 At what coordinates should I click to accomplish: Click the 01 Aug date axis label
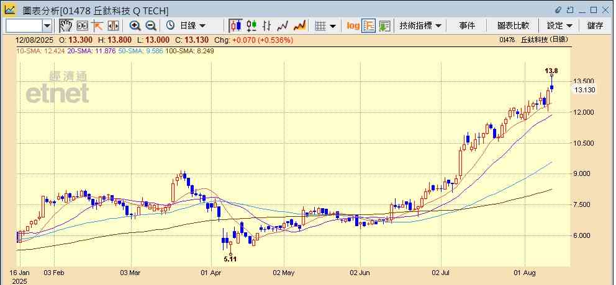coord(525,273)
